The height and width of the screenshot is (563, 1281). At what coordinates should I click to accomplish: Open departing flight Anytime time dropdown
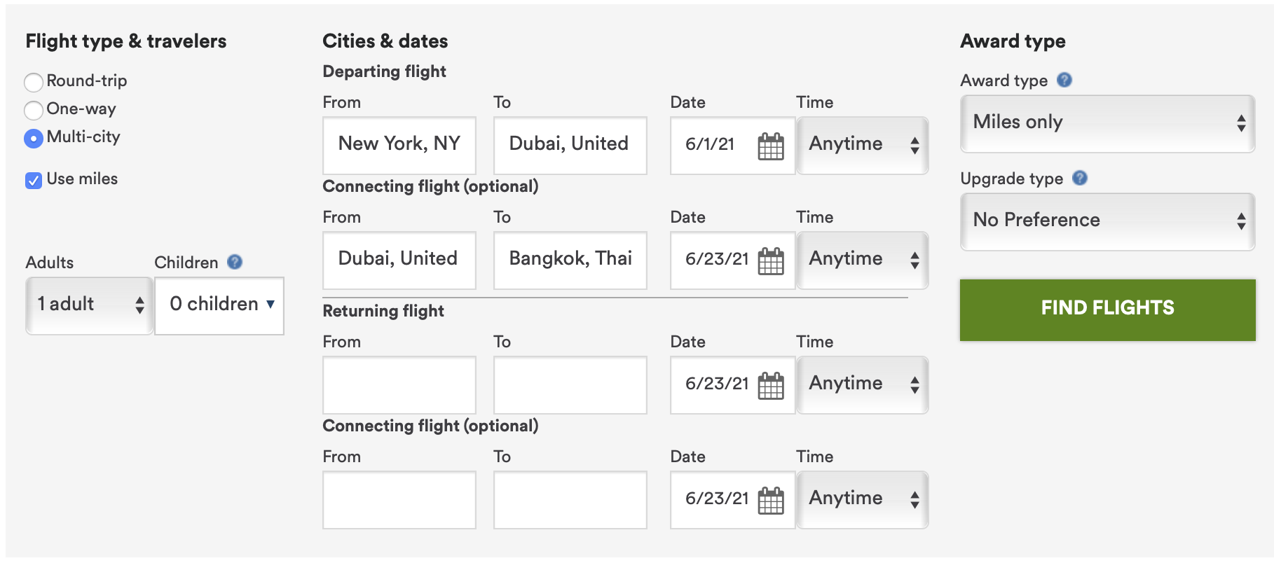click(x=863, y=146)
